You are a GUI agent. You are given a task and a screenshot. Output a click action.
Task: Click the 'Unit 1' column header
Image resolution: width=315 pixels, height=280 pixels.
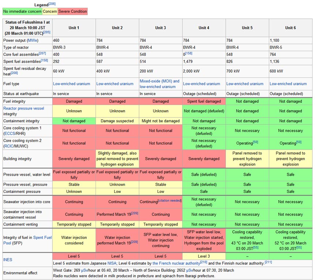point(74,28)
